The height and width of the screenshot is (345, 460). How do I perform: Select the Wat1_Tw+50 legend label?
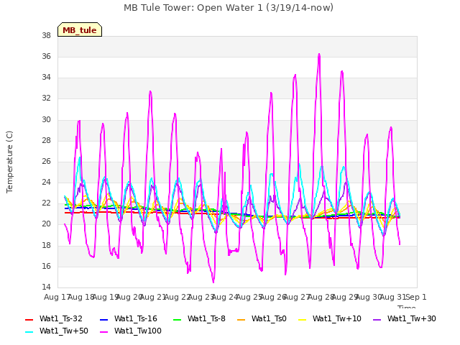point(64,331)
